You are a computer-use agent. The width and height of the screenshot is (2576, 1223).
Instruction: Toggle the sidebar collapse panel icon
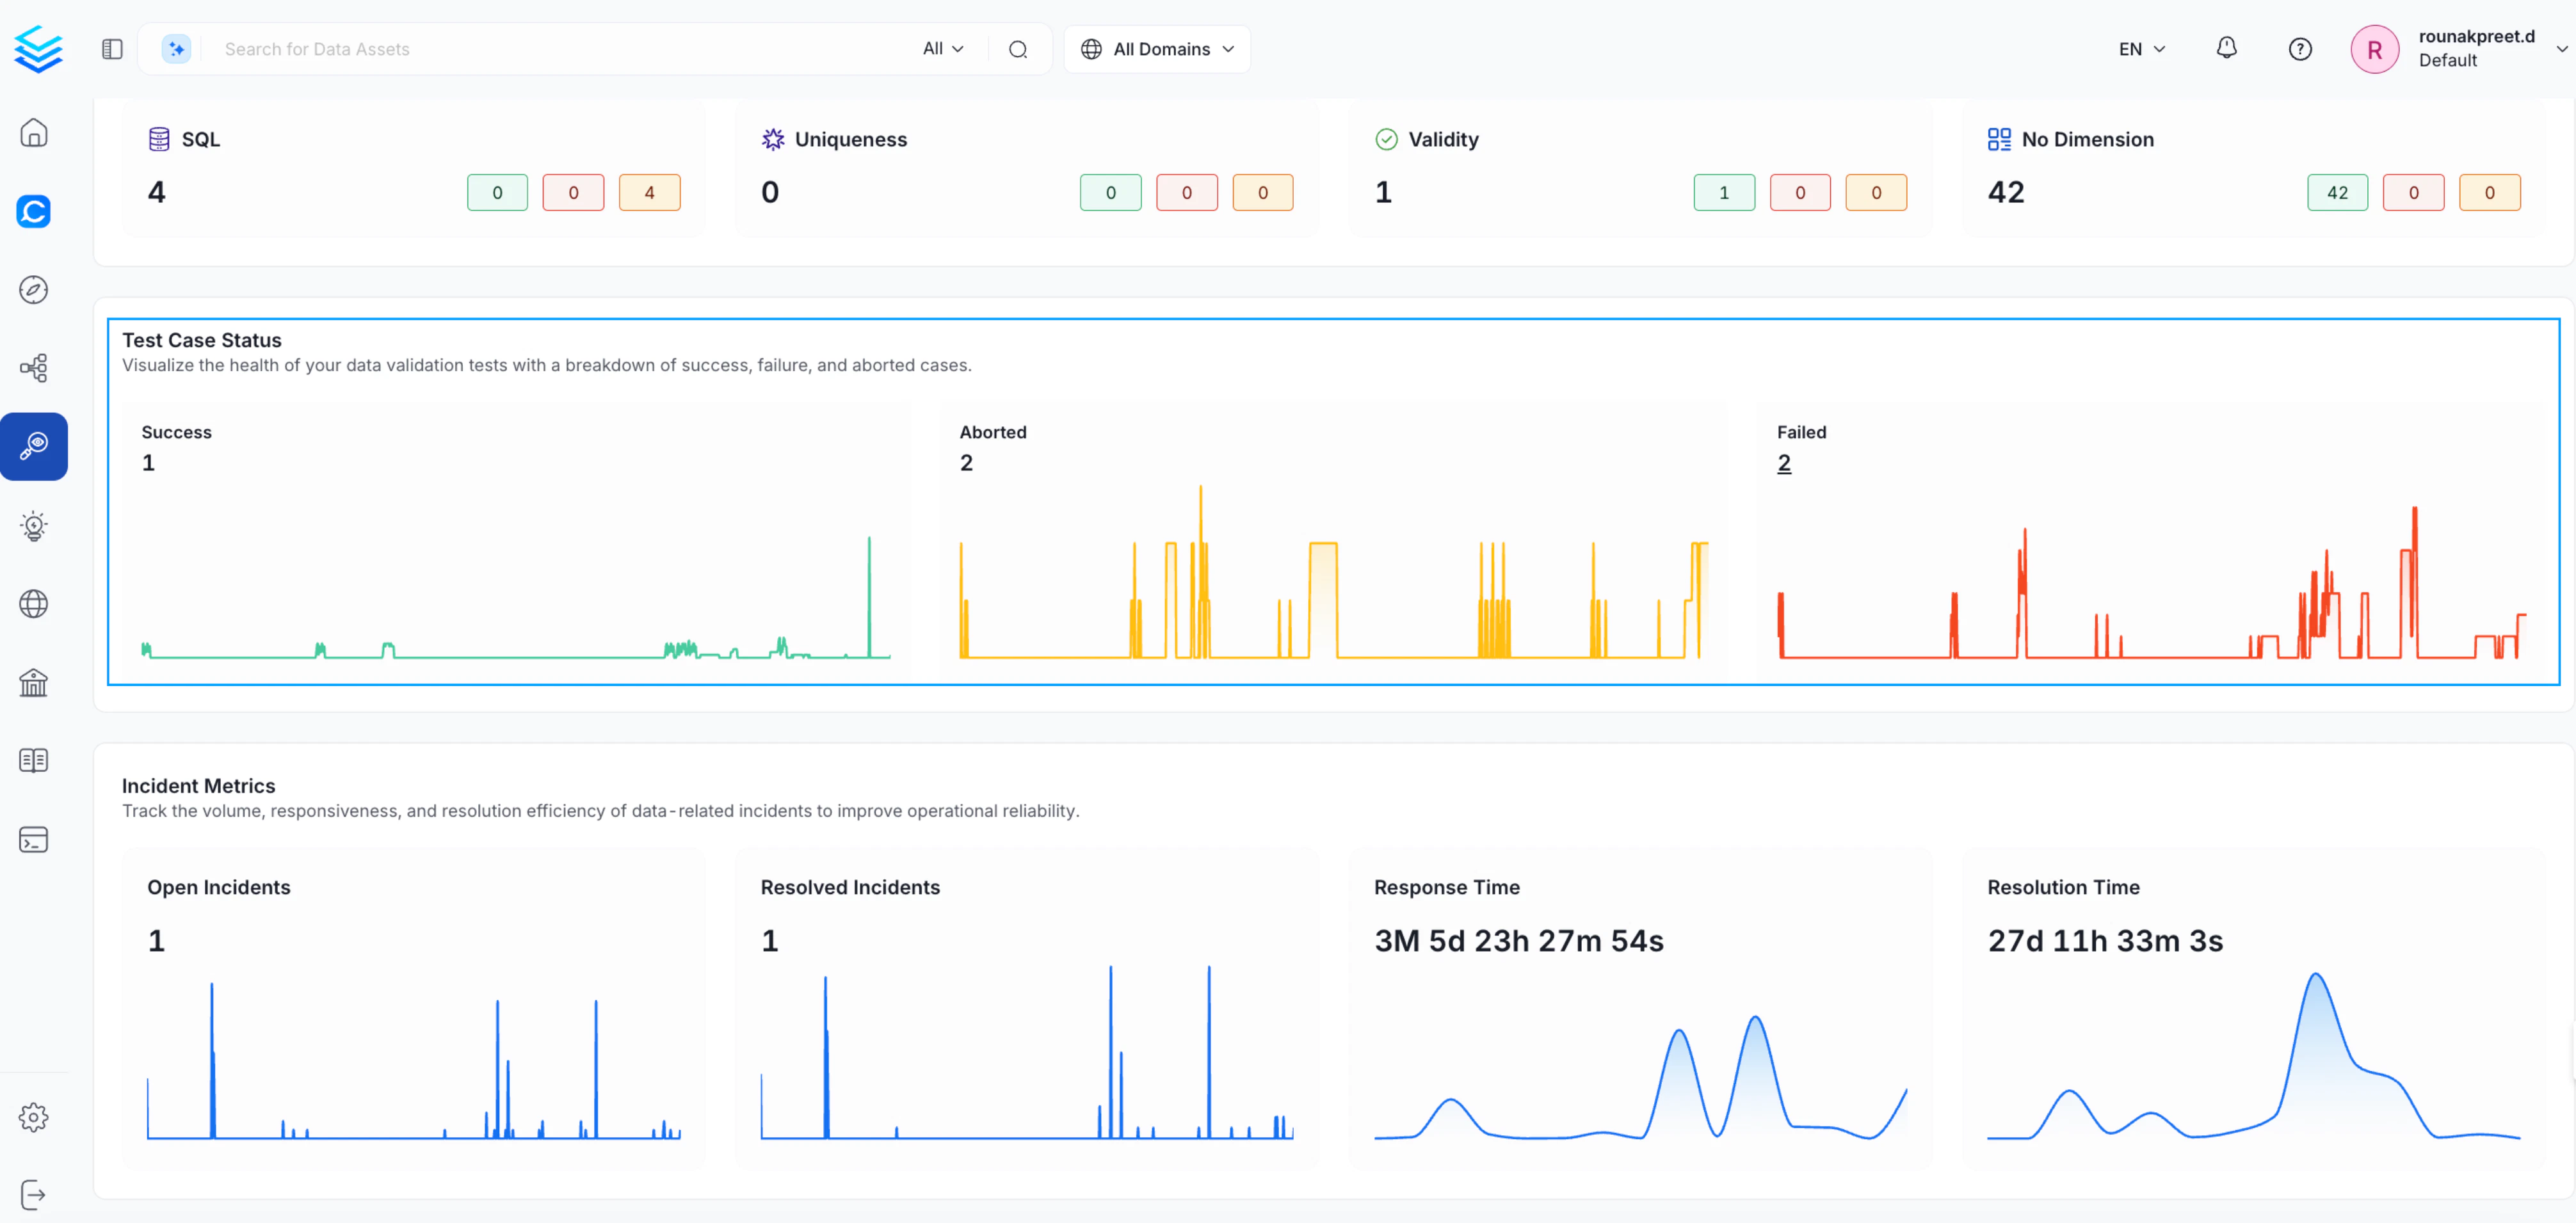(111, 48)
